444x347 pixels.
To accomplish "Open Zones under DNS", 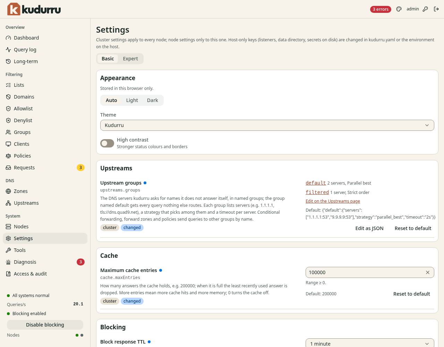I will point(45,191).
